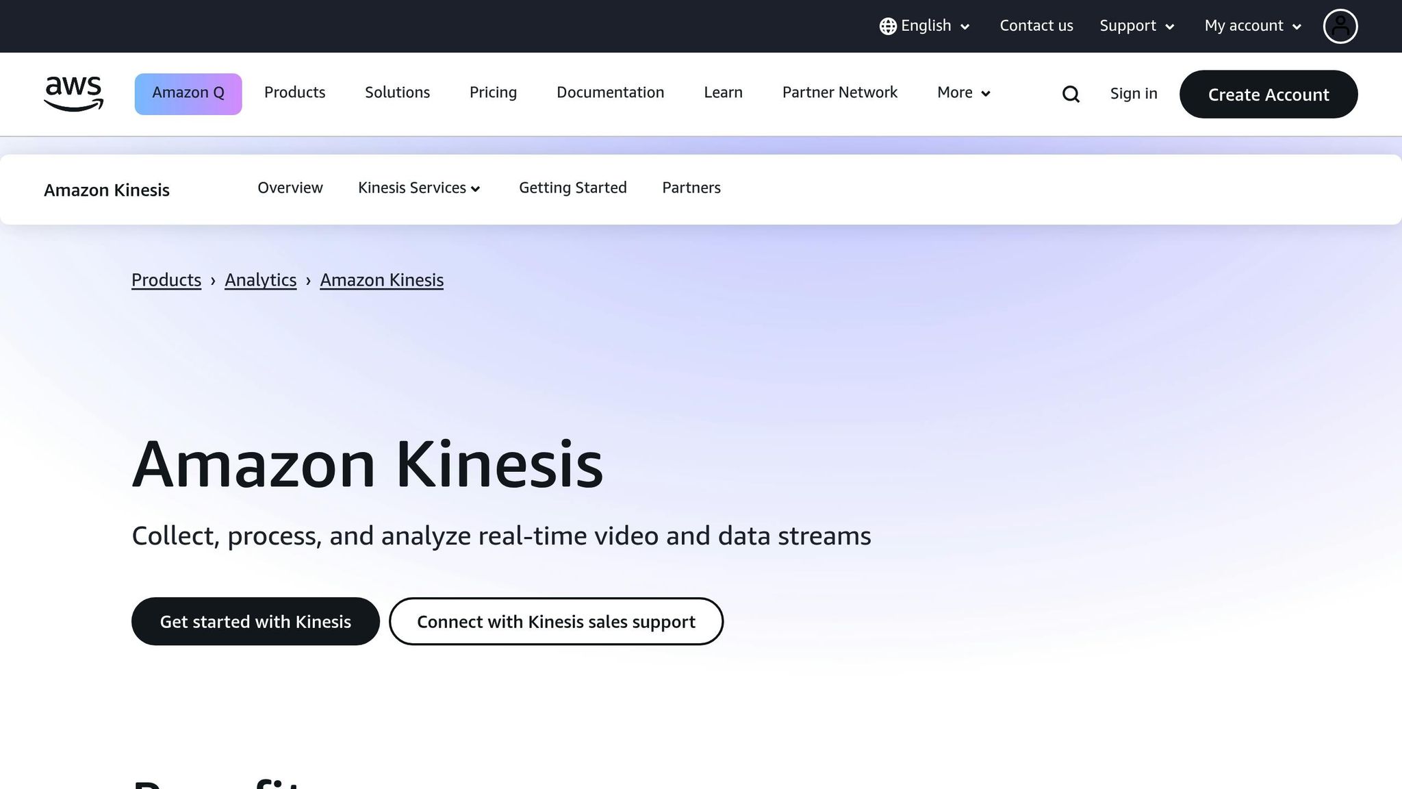1402x789 pixels.
Task: Select the Overview tab
Action: (x=290, y=188)
